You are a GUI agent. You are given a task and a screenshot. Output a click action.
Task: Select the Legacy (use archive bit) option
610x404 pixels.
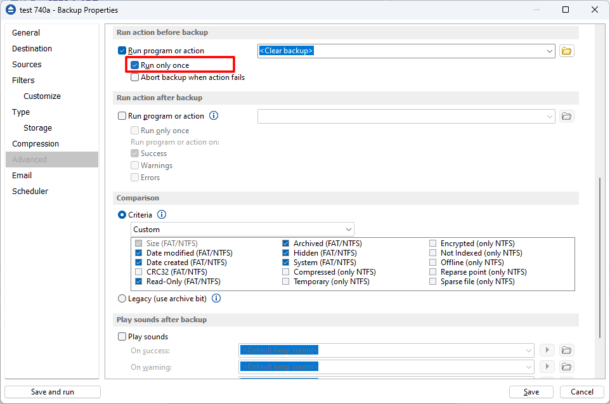[x=122, y=298]
